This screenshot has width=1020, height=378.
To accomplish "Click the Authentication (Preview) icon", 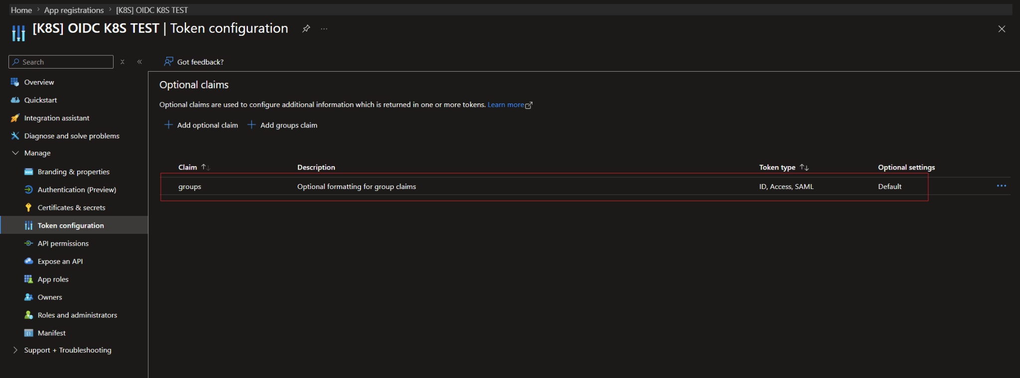I will [28, 189].
